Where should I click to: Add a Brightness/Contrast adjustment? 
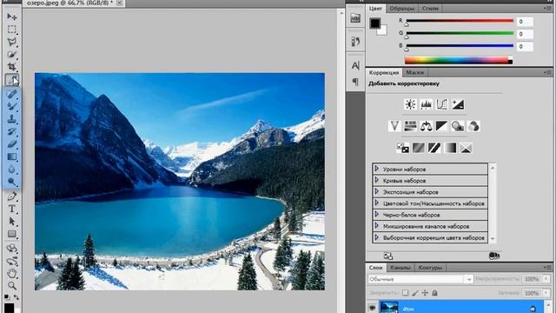tap(410, 104)
